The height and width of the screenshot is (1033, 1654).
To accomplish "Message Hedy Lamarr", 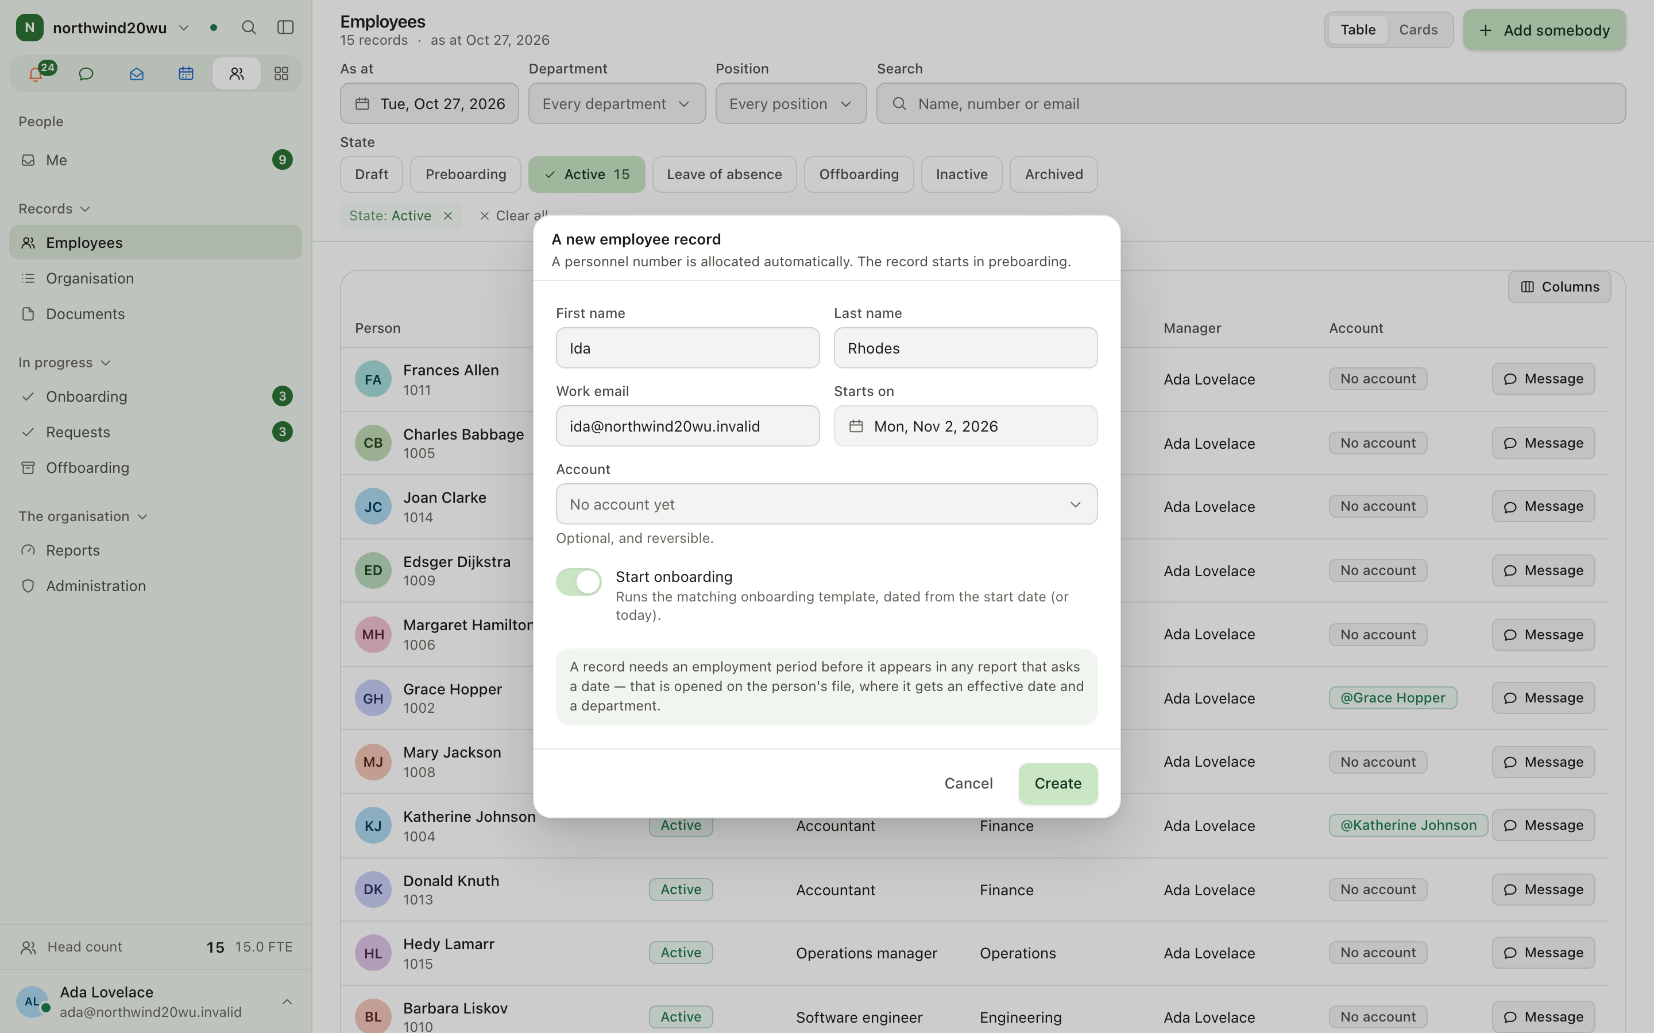I will click(1543, 953).
